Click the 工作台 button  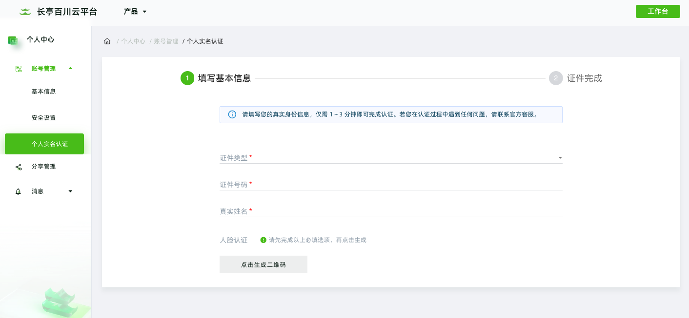(x=658, y=11)
